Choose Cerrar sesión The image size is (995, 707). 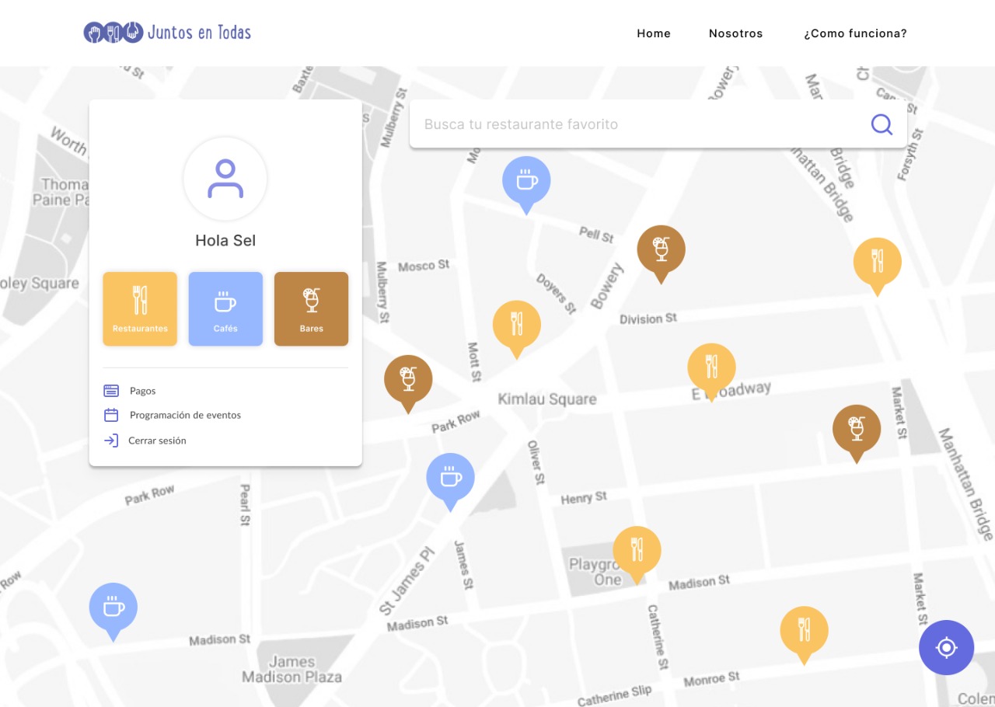coord(157,441)
